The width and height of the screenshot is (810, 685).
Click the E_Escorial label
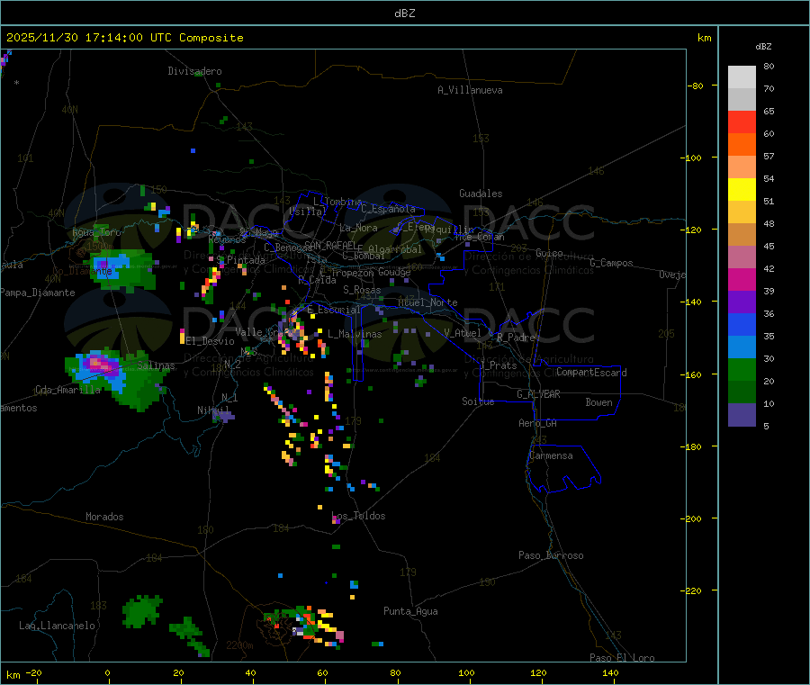click(334, 310)
